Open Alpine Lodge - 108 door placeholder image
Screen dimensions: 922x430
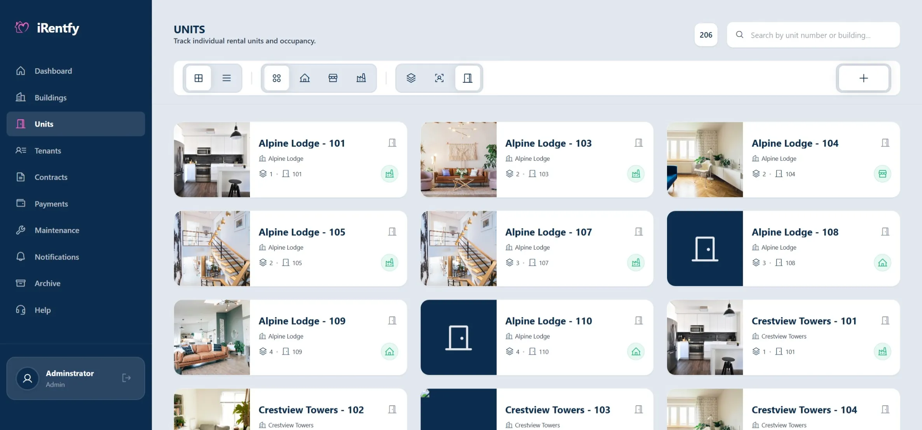(705, 249)
